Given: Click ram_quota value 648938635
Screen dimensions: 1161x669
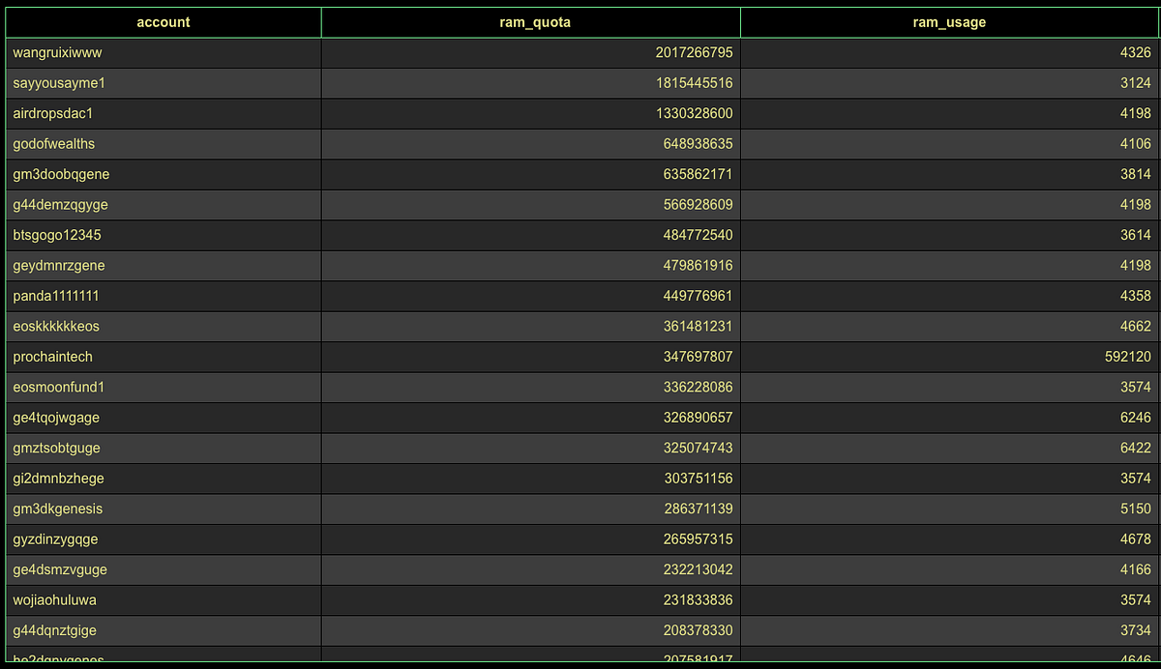Looking at the screenshot, I should tap(698, 144).
